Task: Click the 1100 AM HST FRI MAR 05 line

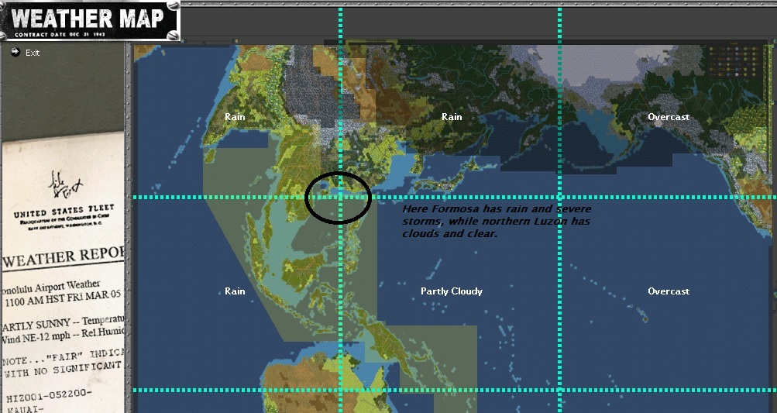Action: click(x=63, y=298)
